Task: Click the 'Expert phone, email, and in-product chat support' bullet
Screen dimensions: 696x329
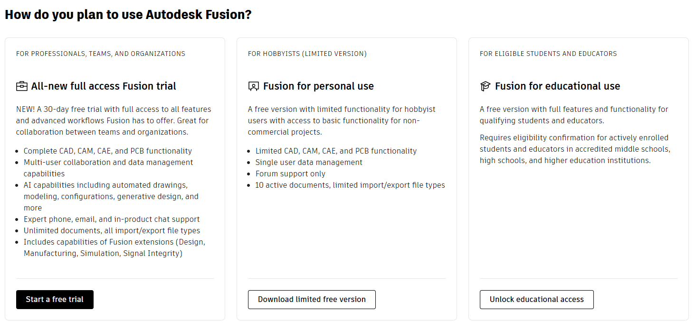Action: click(x=112, y=219)
